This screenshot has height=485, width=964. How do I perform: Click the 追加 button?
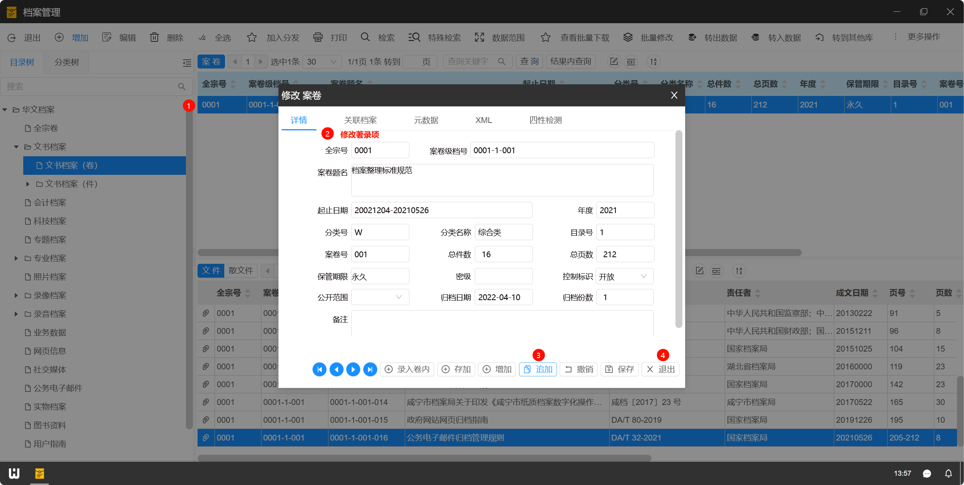coord(538,369)
